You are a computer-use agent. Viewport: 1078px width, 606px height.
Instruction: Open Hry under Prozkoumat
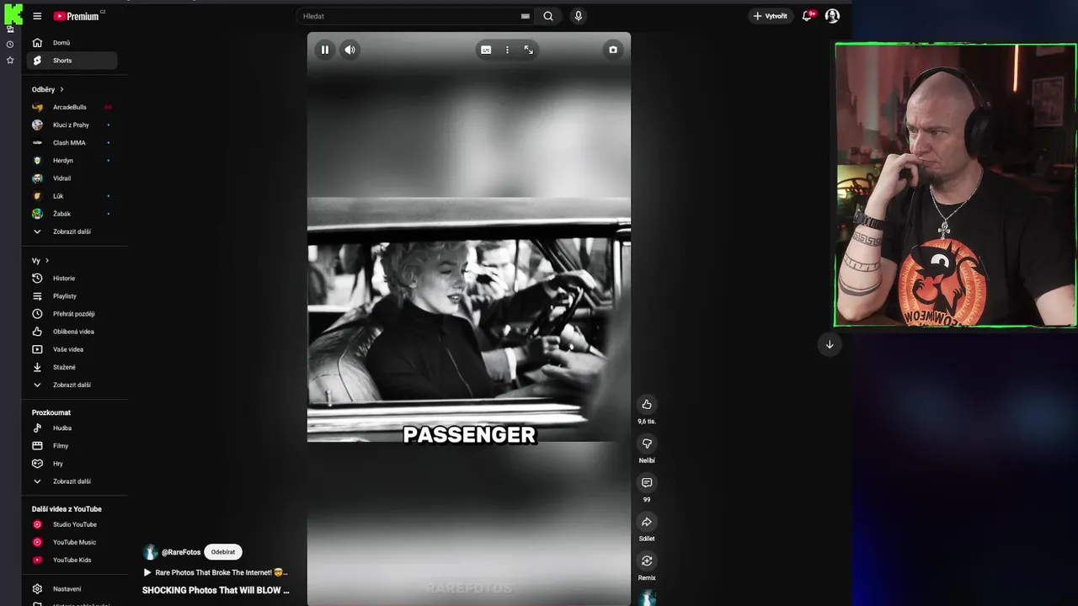coord(72,464)
